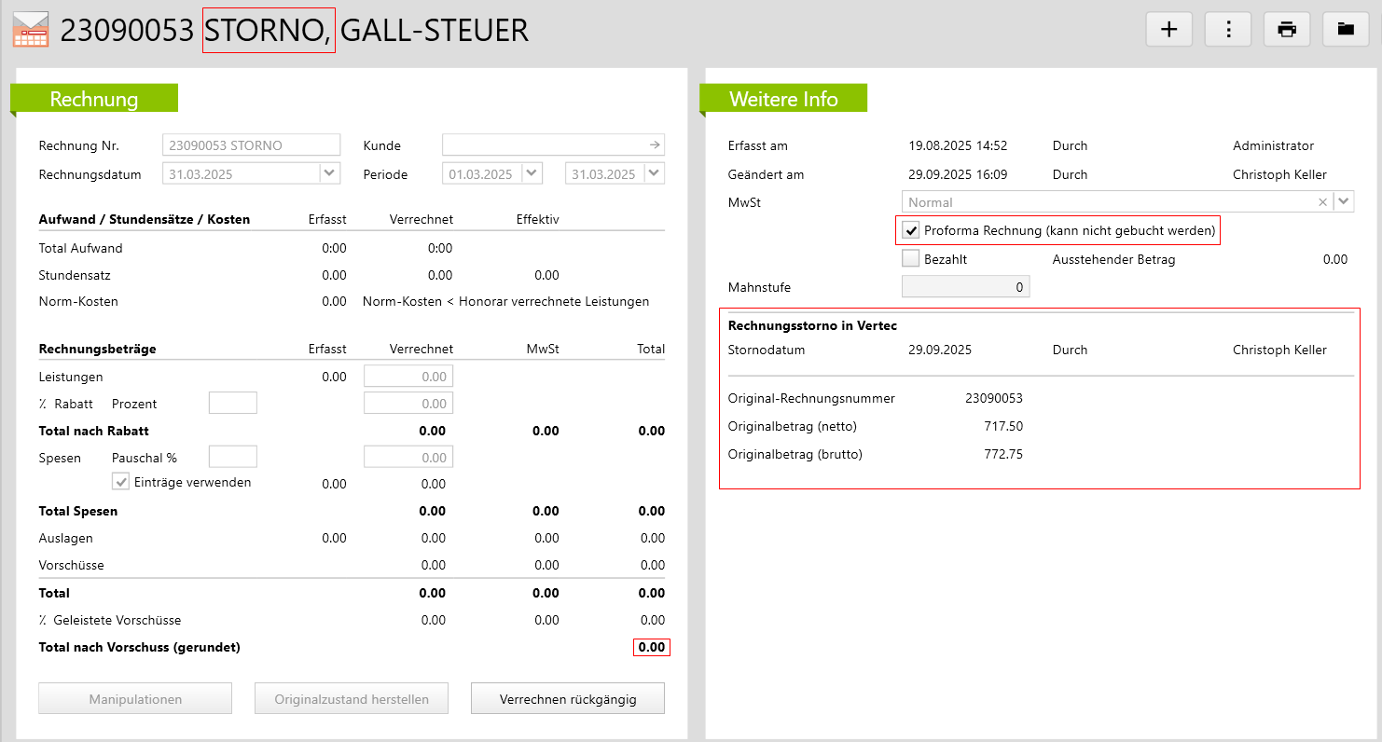This screenshot has height=742, width=1382.
Task: Select the Weitere Info section tab
Action: [x=783, y=99]
